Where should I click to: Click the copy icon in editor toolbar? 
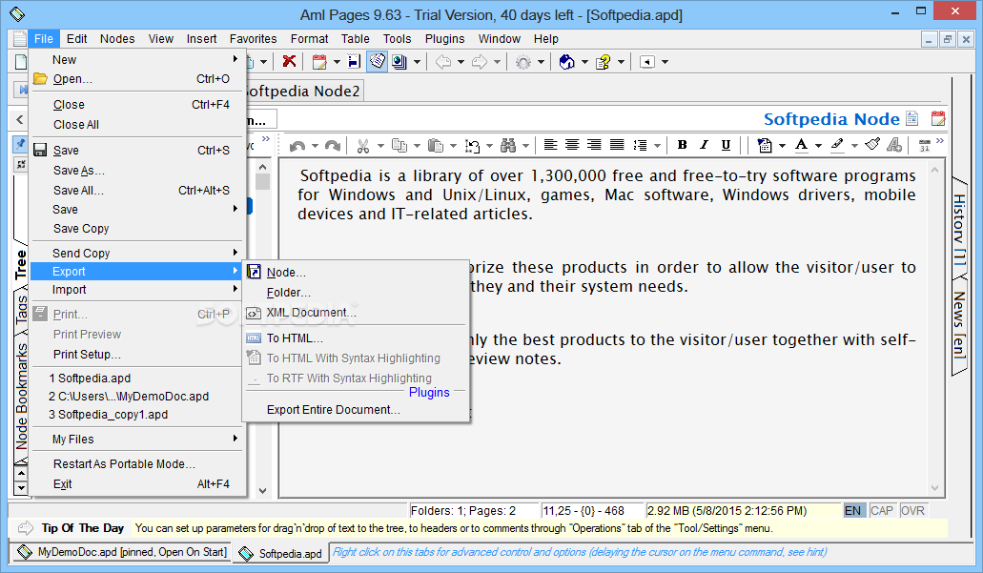[x=399, y=146]
